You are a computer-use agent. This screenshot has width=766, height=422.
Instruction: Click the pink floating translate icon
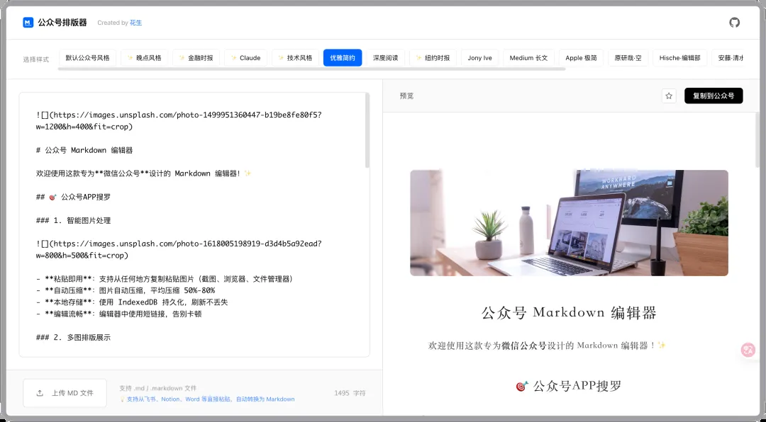[748, 350]
